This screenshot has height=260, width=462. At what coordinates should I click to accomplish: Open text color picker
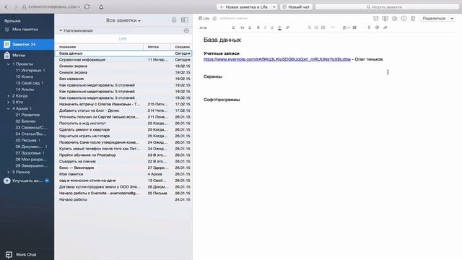279,27
